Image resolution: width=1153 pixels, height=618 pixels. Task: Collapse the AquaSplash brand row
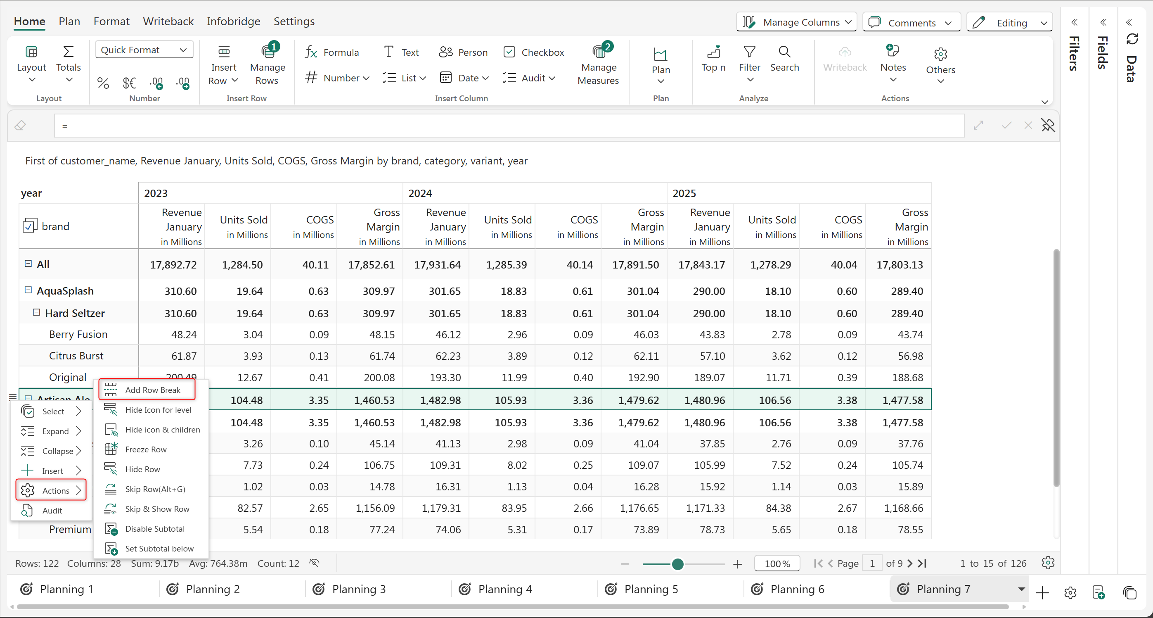click(x=28, y=290)
